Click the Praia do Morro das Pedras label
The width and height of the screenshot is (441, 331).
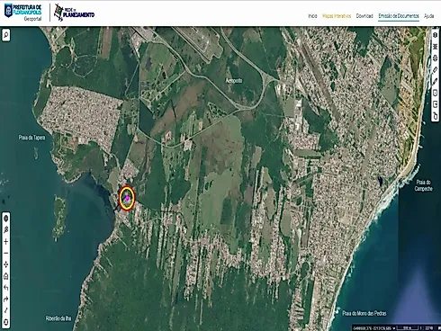(x=364, y=313)
